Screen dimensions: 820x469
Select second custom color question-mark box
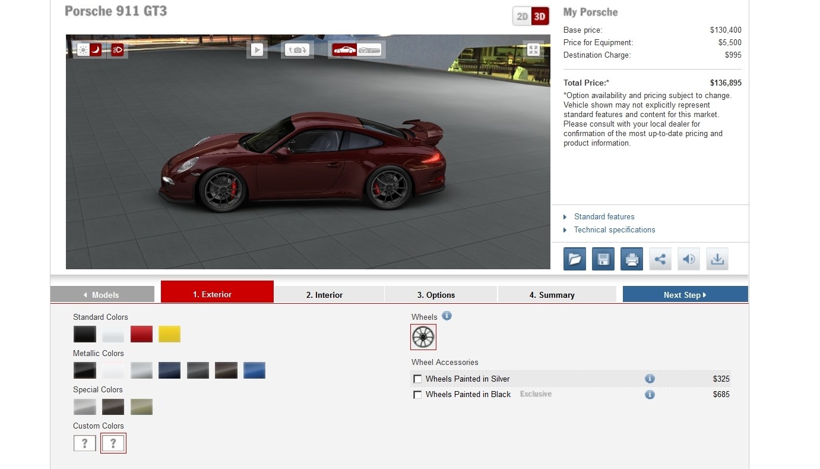point(113,443)
